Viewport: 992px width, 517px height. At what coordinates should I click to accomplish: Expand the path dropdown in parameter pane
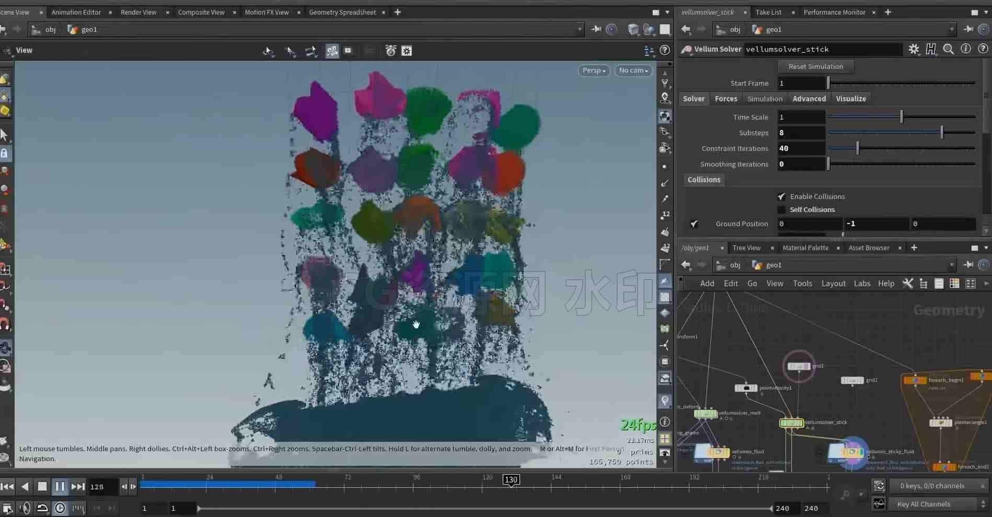click(x=951, y=29)
